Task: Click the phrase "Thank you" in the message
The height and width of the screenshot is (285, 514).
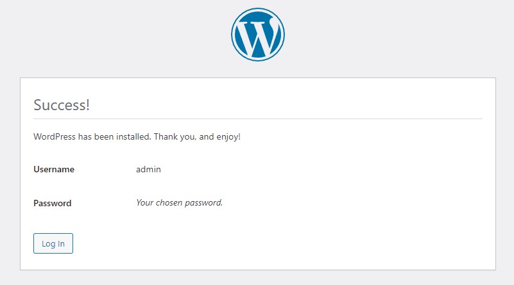Action: tap(175, 137)
